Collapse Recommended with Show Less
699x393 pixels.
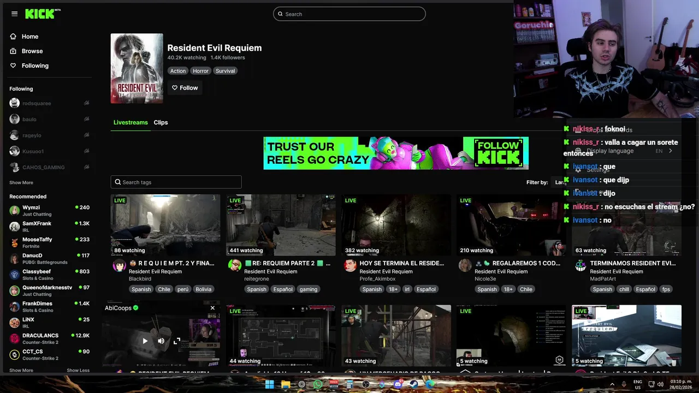point(78,371)
